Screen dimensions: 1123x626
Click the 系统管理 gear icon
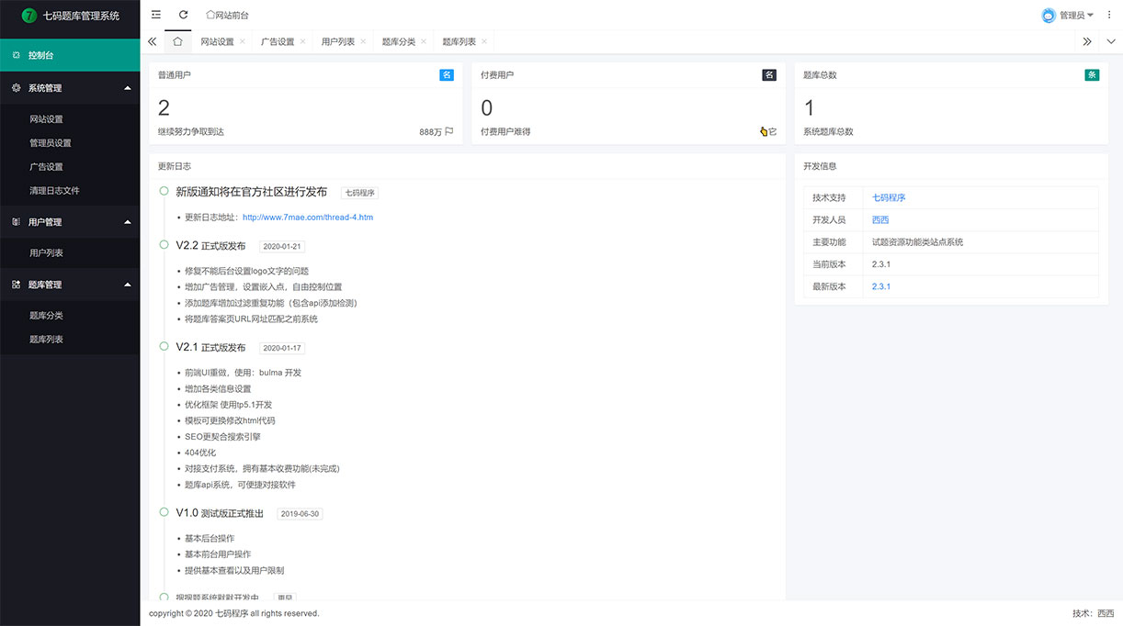tap(17, 88)
